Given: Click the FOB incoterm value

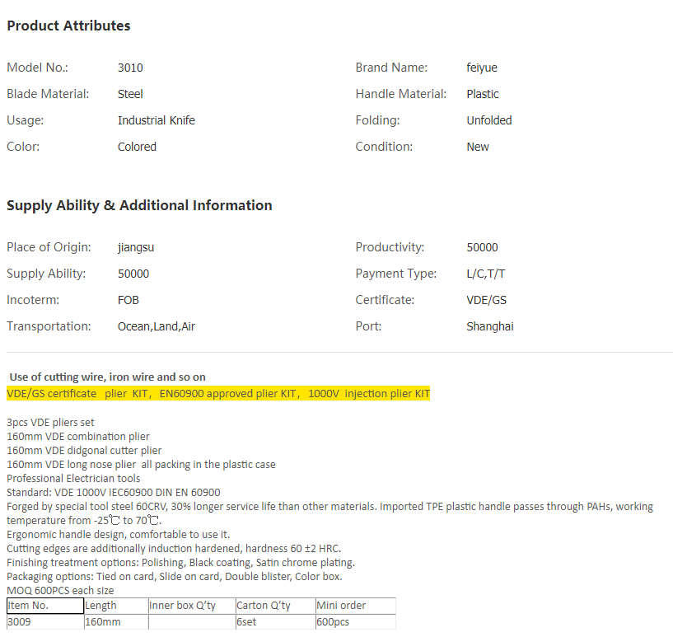Looking at the screenshot, I should click(x=129, y=300).
